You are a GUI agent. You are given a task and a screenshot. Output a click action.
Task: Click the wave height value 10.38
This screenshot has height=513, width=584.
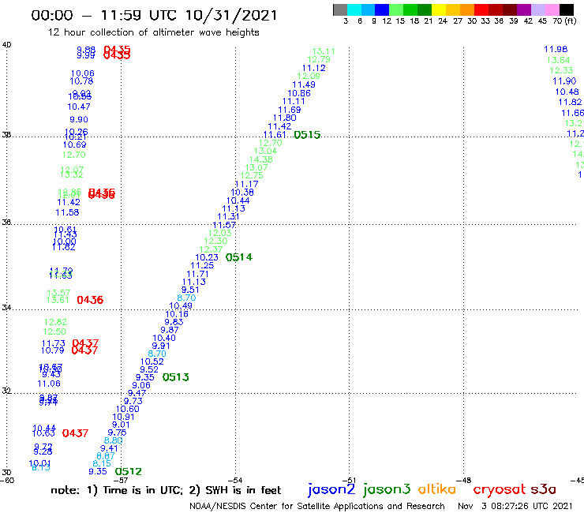tap(242, 193)
